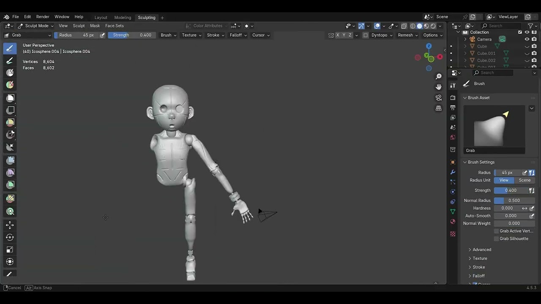Adjust the Strength slider in header
Viewport: 541px width, 304px height.
pyautogui.click(x=132, y=35)
